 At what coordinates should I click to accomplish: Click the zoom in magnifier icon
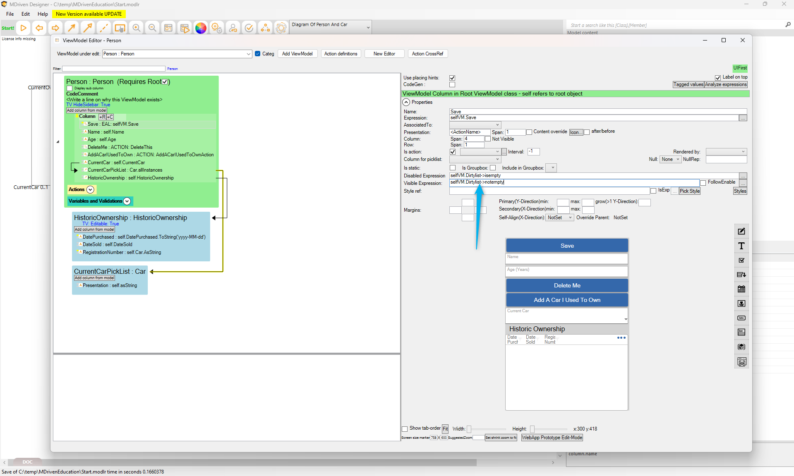pyautogui.click(x=136, y=28)
